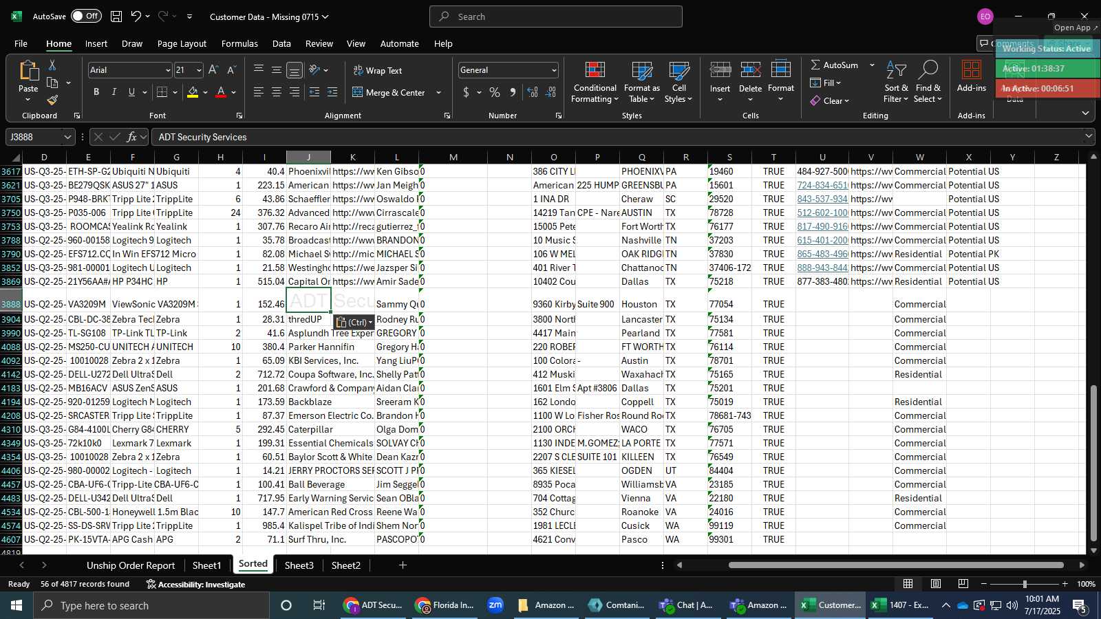
Task: Apply the yellow Fill Color swatch
Action: (193, 92)
